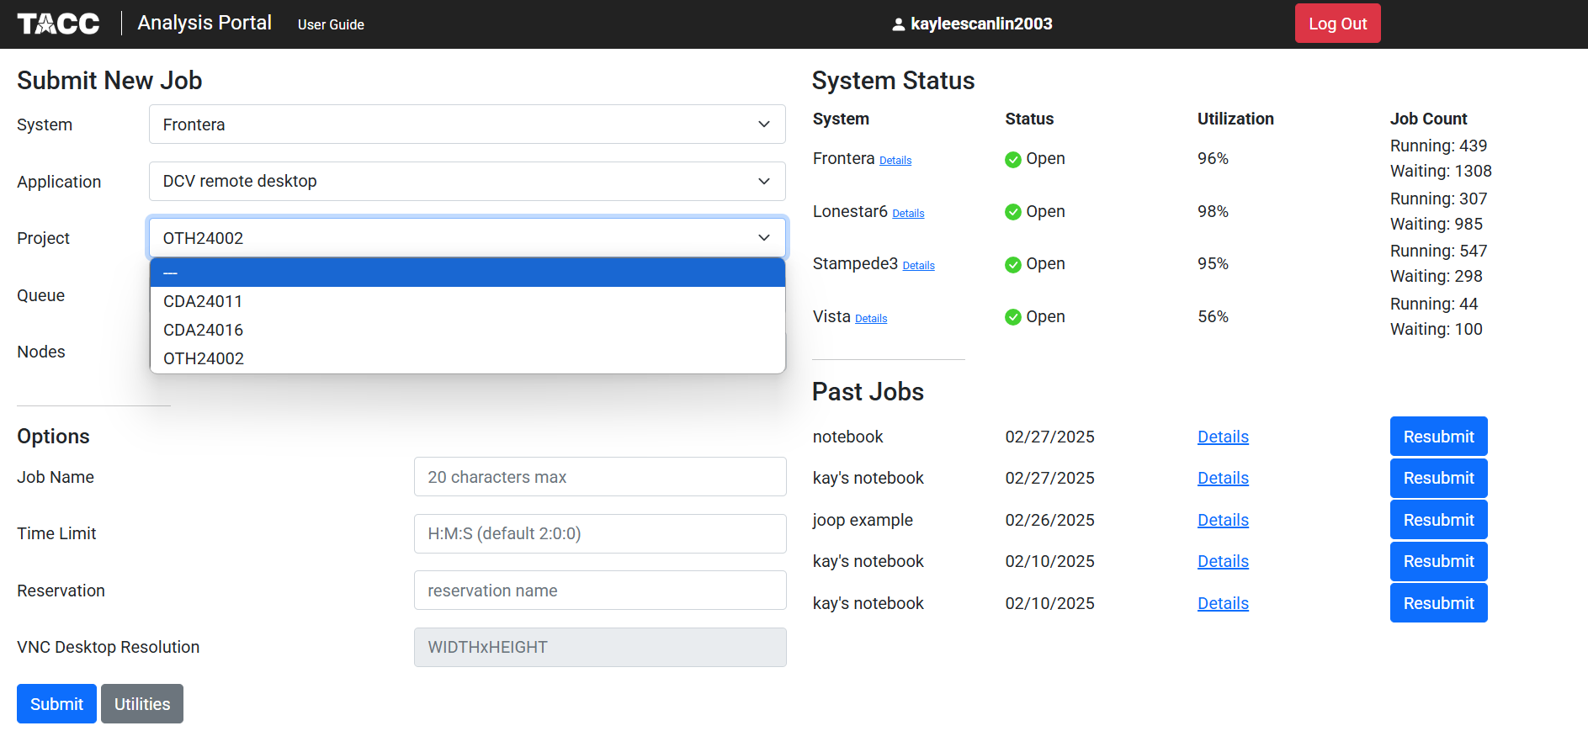Click Lonestar6's 98% utilization value
This screenshot has width=1588, height=747.
(x=1213, y=211)
